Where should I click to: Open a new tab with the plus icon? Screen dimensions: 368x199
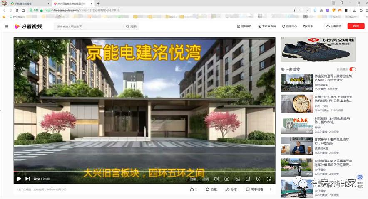tap(98, 3)
